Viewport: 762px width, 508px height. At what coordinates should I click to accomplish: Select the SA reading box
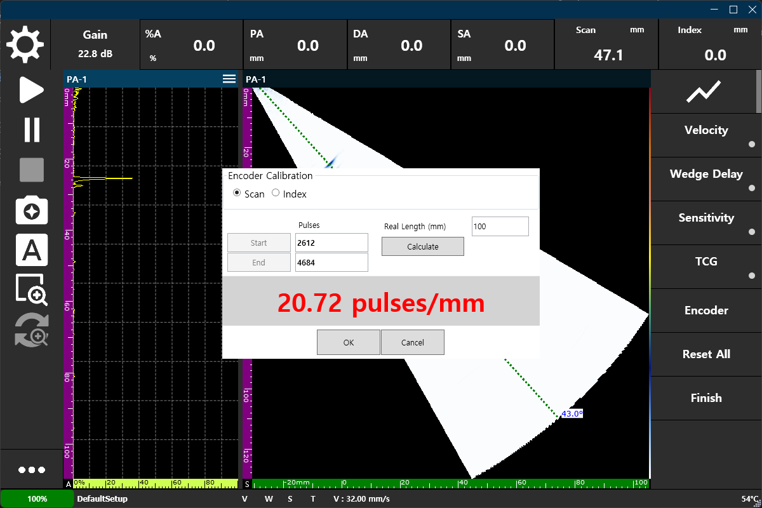coord(503,44)
